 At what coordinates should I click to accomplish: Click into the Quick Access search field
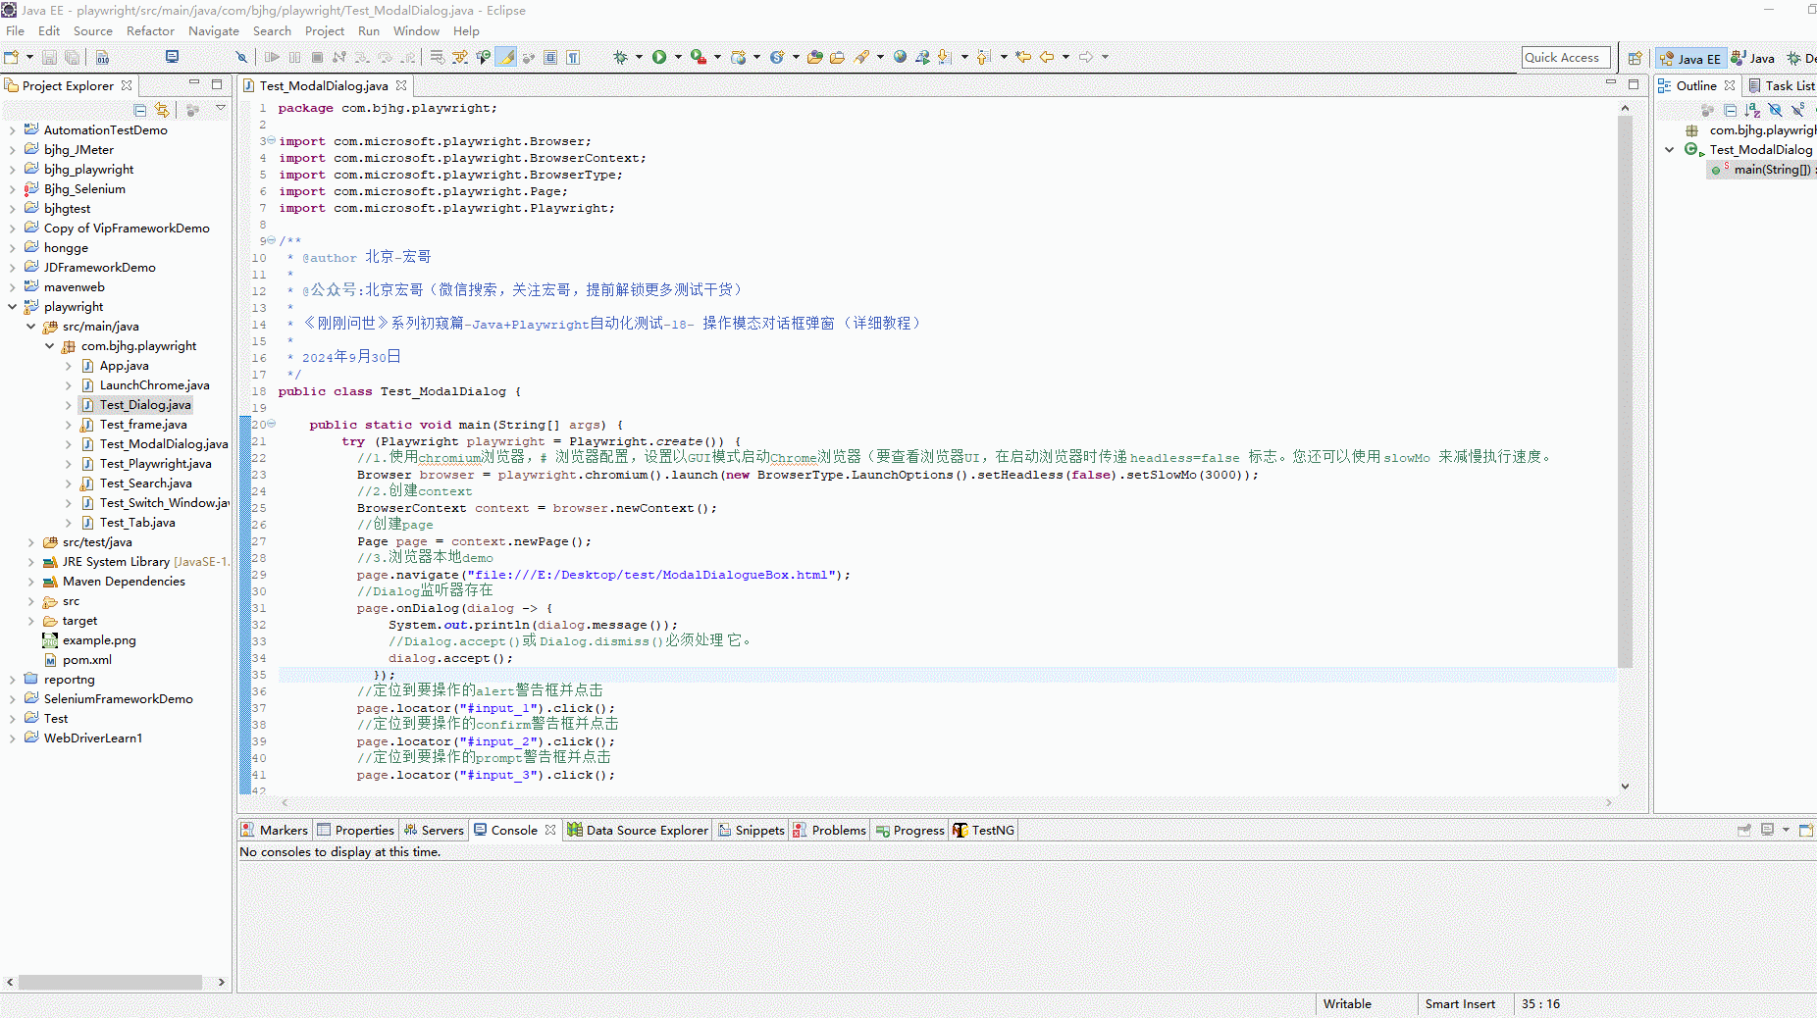(x=1566, y=58)
